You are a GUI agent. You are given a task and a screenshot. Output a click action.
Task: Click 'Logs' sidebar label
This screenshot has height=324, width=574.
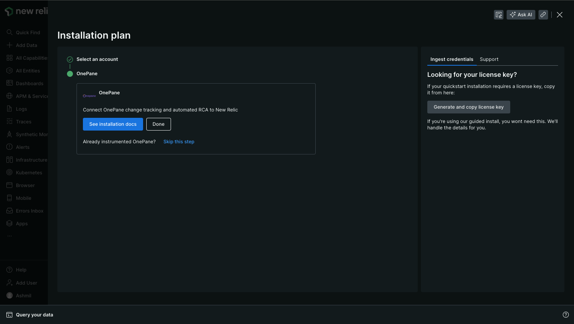click(22, 109)
